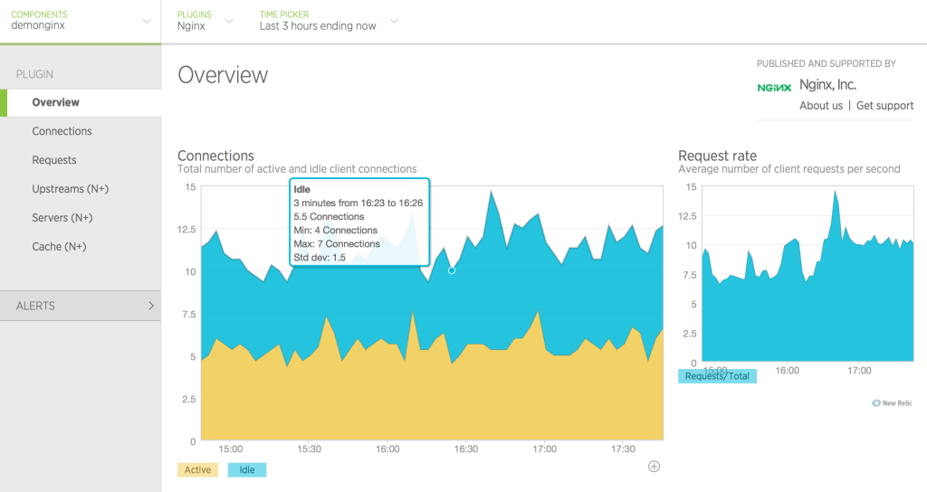
Task: Click the Request rate chart title
Action: [x=717, y=156]
